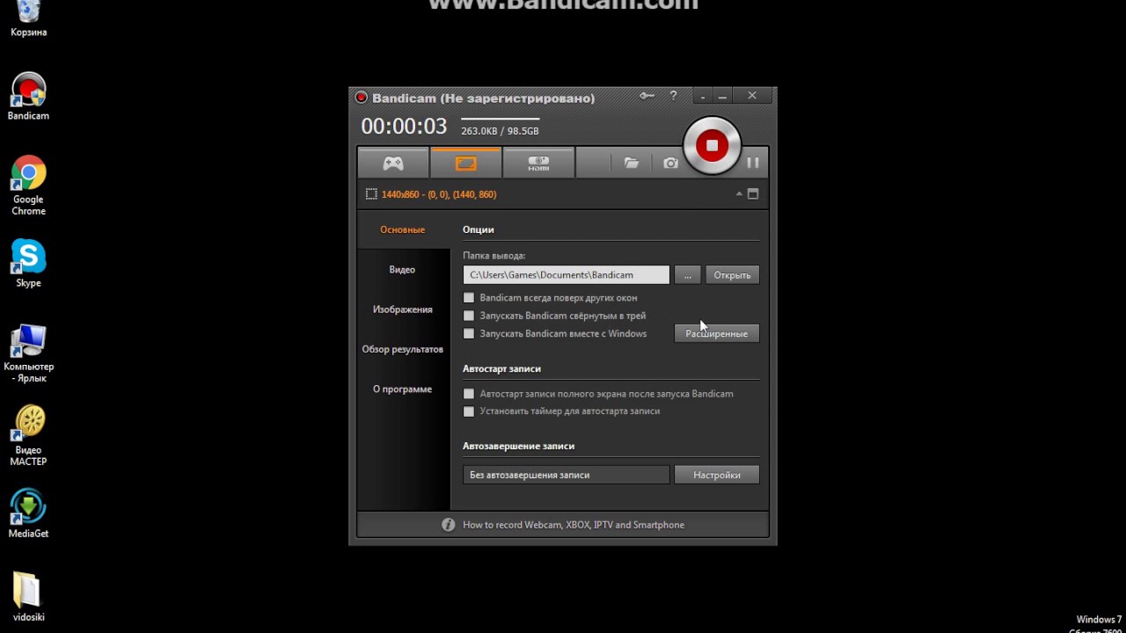Select the Bandicam desktop shortcut
Viewport: 1126px width, 633px height.
[x=28, y=97]
